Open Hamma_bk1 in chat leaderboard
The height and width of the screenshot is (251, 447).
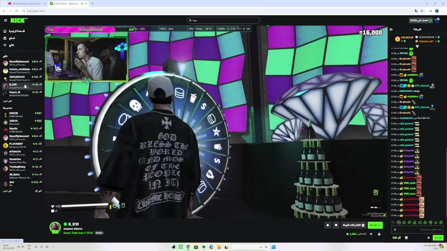tap(426, 41)
